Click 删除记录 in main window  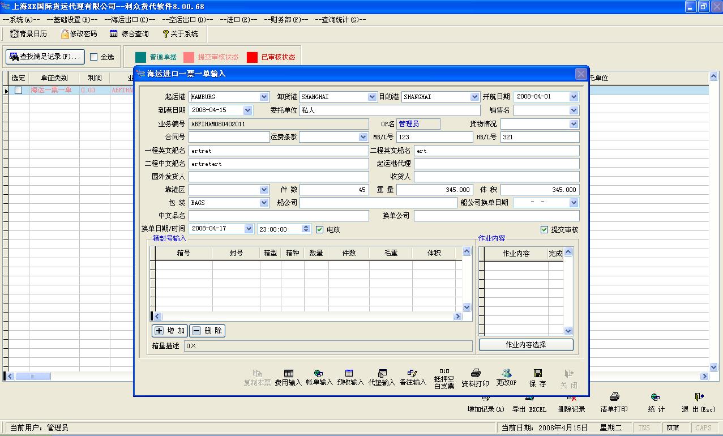571,403
